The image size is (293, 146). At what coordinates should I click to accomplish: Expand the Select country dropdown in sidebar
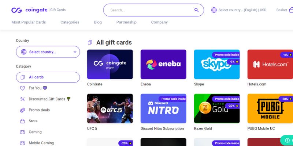[48, 52]
